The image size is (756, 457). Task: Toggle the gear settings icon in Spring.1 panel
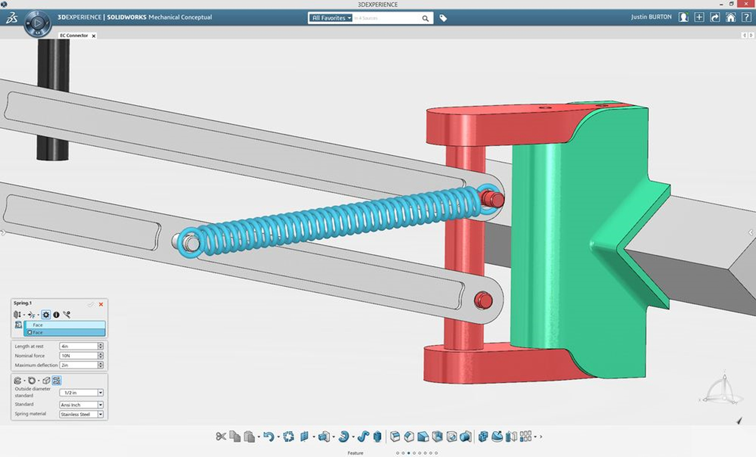pyautogui.click(x=46, y=314)
